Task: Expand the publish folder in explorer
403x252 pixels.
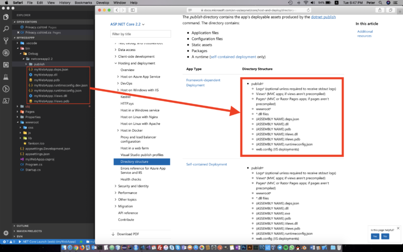Action: click(x=39, y=64)
